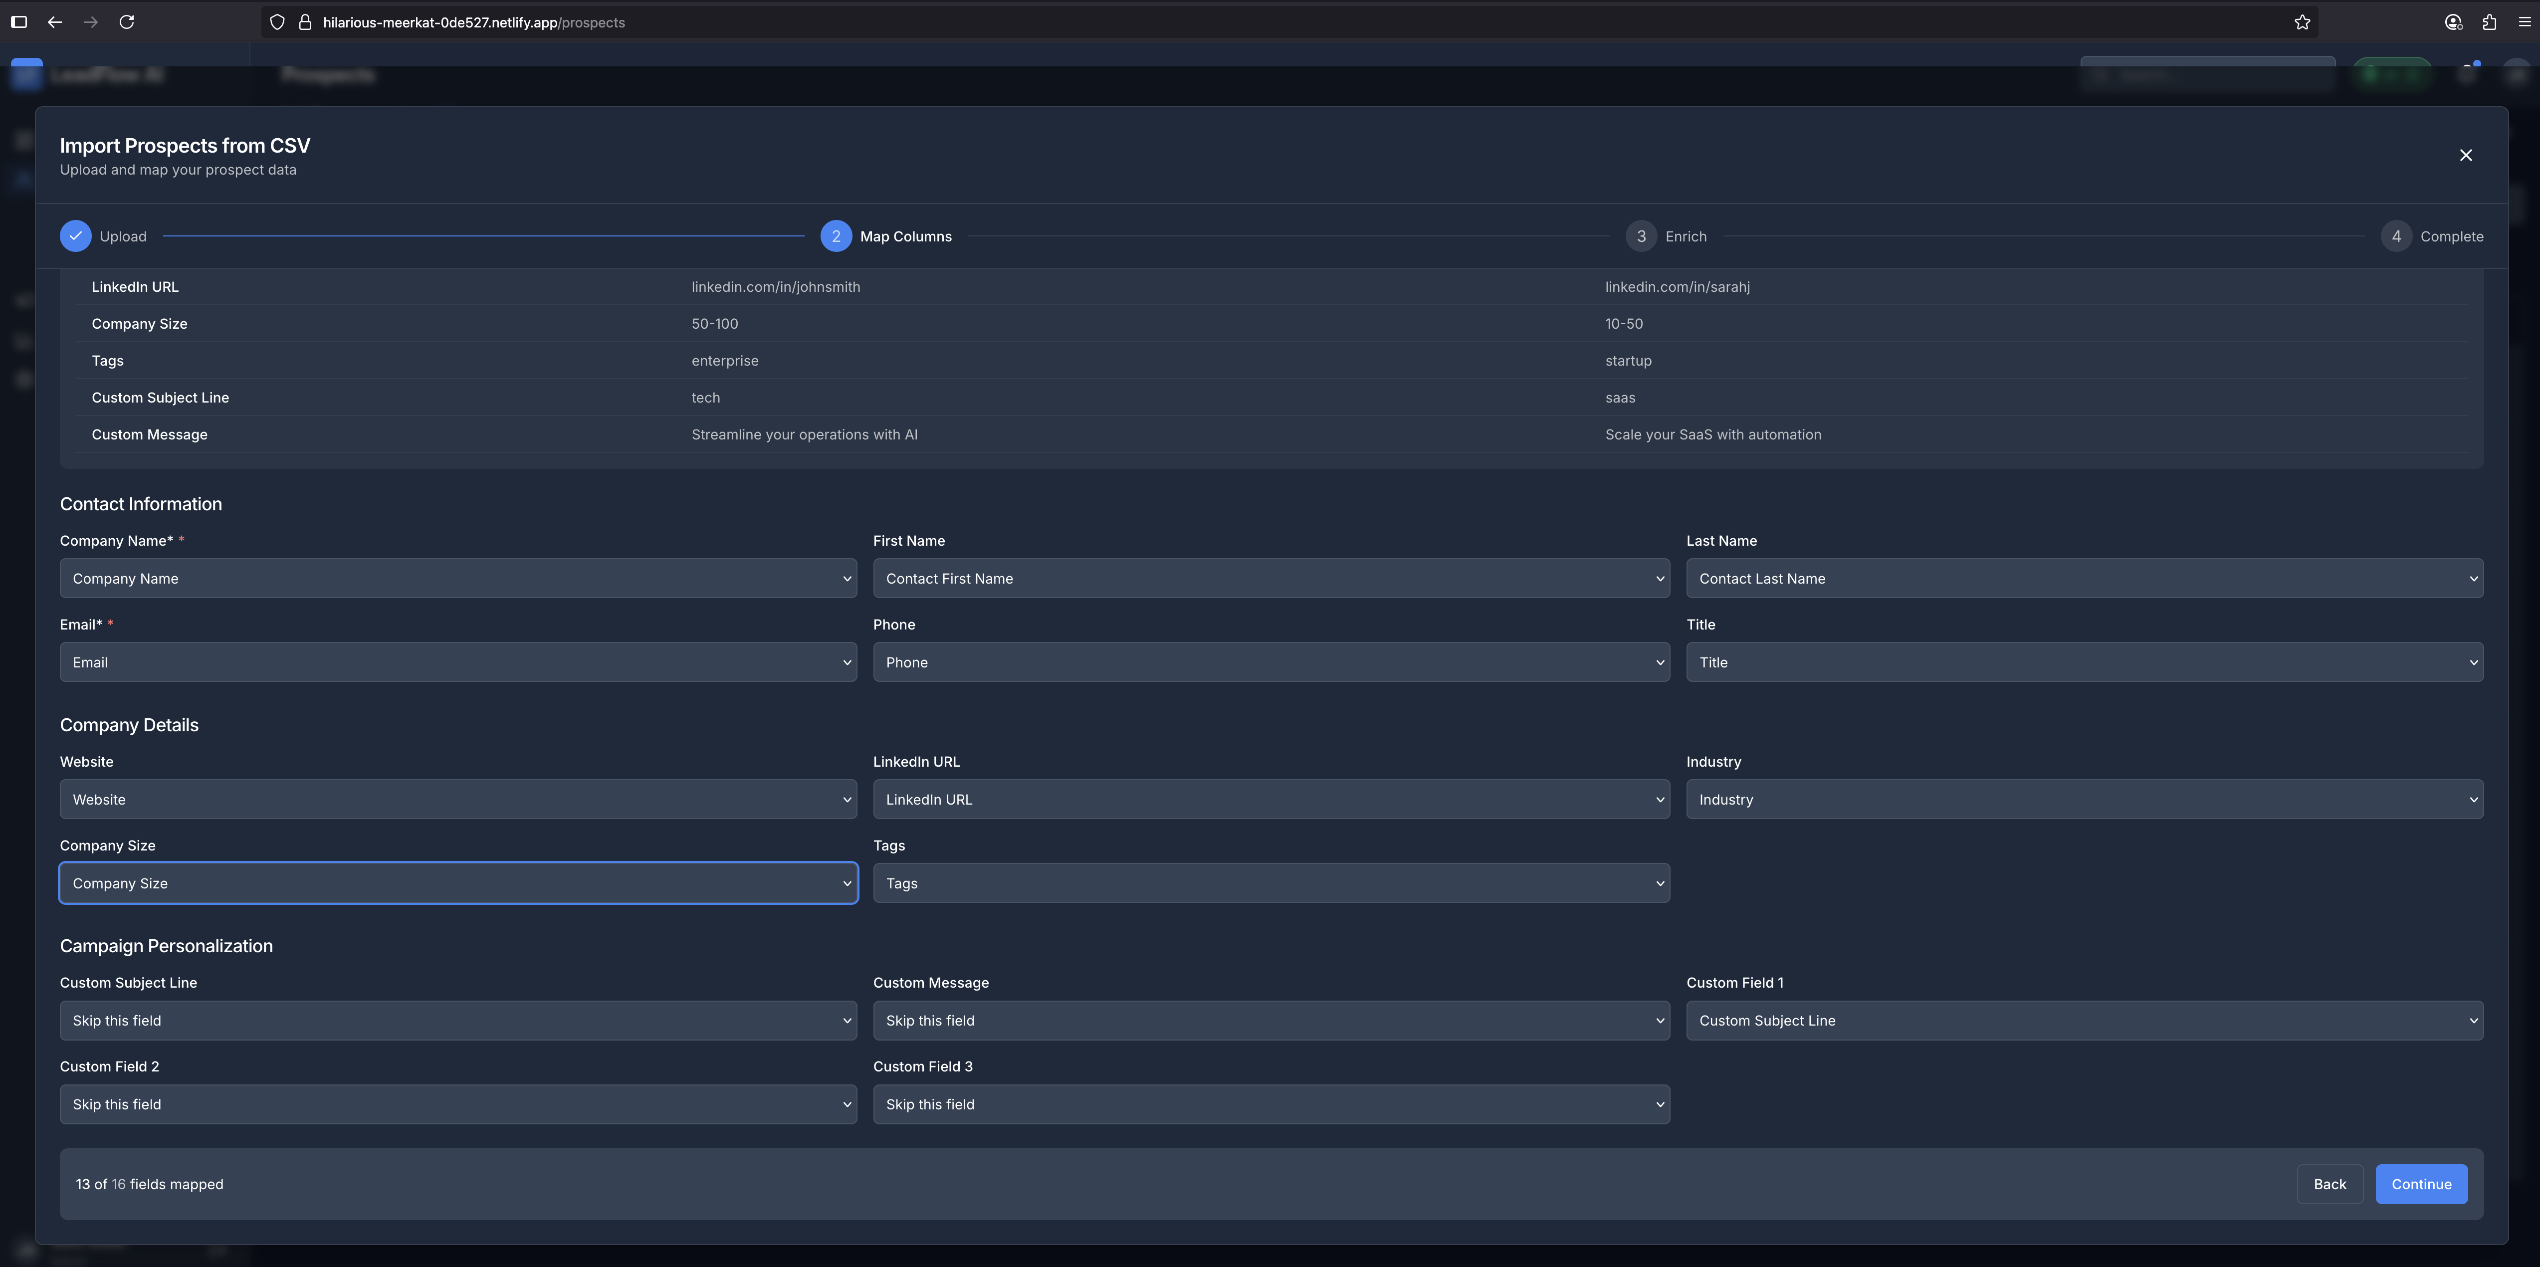Click the sidebar panel toggle icon
The height and width of the screenshot is (1267, 2540).
coord(19,21)
